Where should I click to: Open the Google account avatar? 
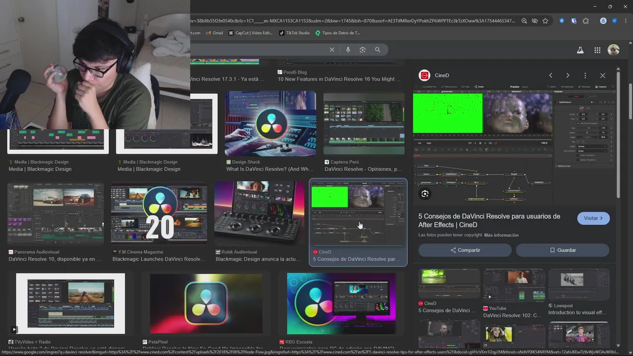point(614,50)
